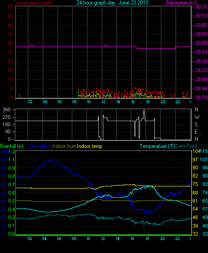Image resolution: width=208 pixels, height=253 pixels.
Task: Click green rainfall value 1.2
Action: point(12,152)
